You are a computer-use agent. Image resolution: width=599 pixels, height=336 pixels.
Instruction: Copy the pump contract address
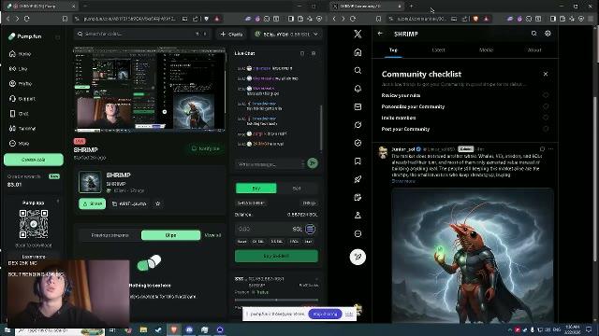coord(129,203)
